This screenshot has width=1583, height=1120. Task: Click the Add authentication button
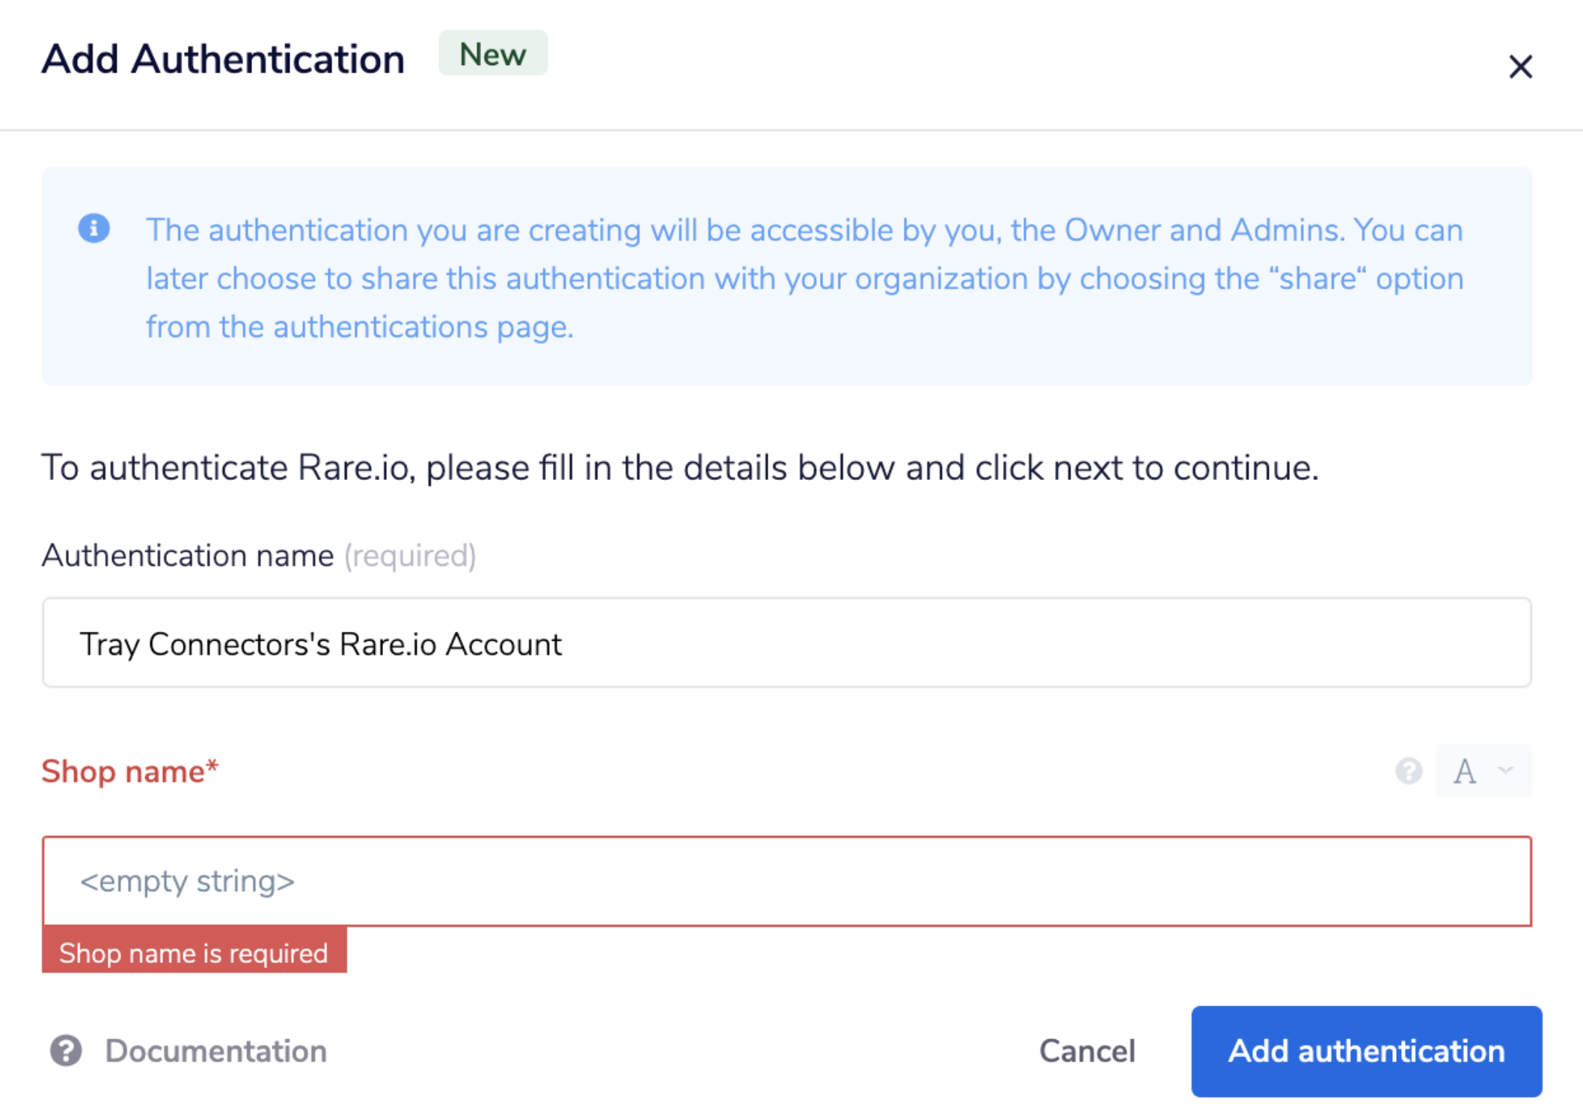coord(1366,1051)
